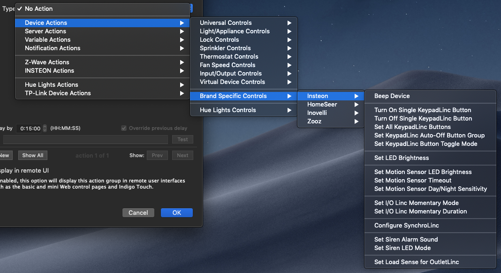Open Hue Lights Actions submenu
The width and height of the screenshot is (501, 273).
tap(102, 85)
